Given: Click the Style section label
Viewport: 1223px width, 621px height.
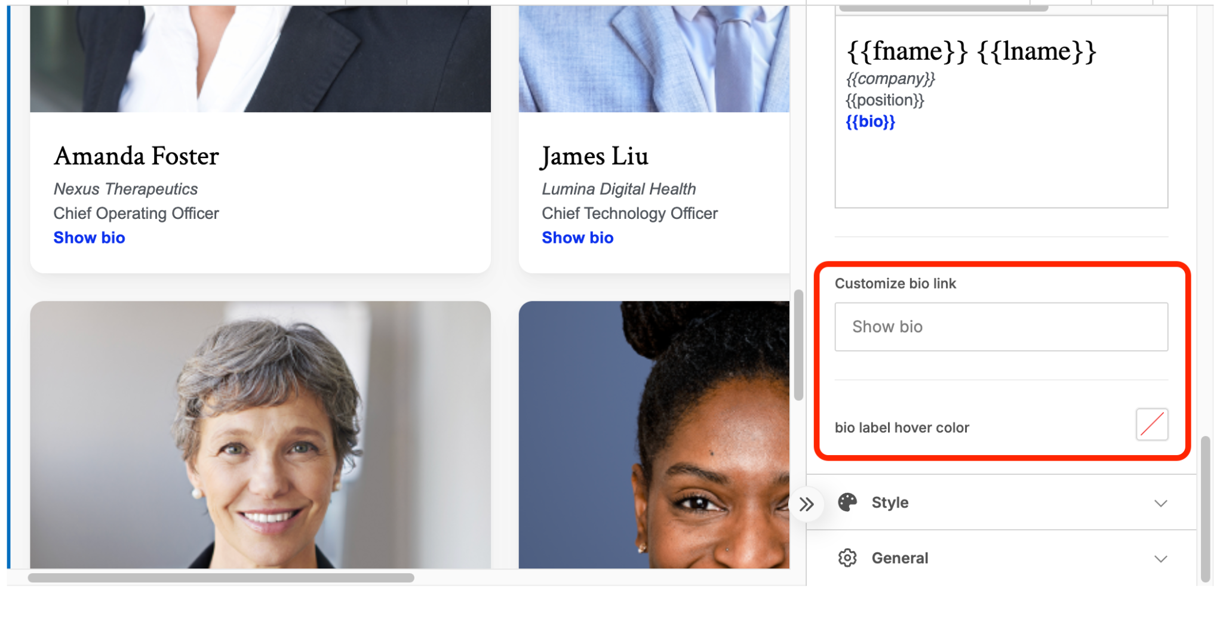Looking at the screenshot, I should tap(890, 503).
